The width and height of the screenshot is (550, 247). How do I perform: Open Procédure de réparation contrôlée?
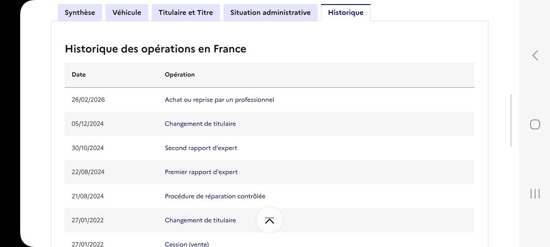pyautogui.click(x=215, y=197)
